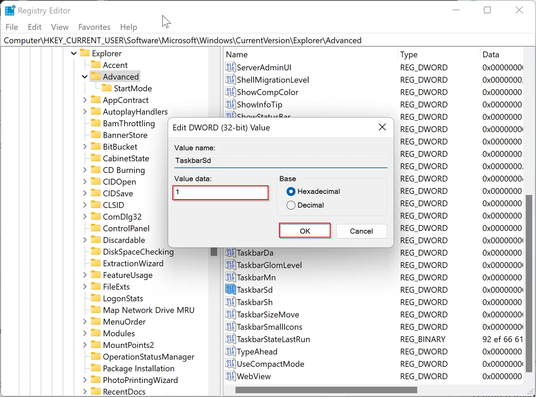Click the UseCompactMode DWORD value icon
This screenshot has width=536, height=397.
tap(230, 364)
